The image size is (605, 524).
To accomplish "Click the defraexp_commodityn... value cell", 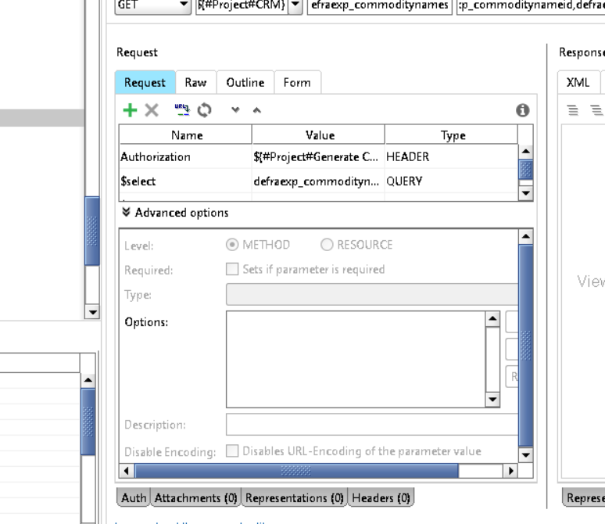I will [x=318, y=181].
